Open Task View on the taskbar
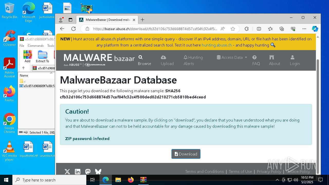Image resolution: width=329 pixels, height=185 pixels. [x=93, y=180]
